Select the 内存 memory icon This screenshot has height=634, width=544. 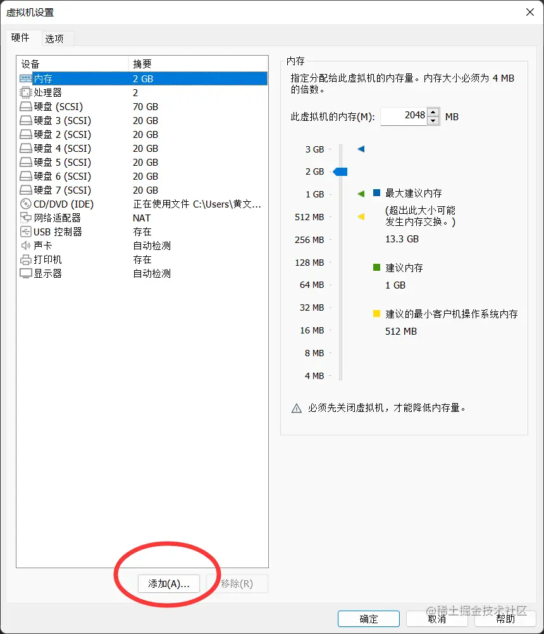pyautogui.click(x=26, y=78)
